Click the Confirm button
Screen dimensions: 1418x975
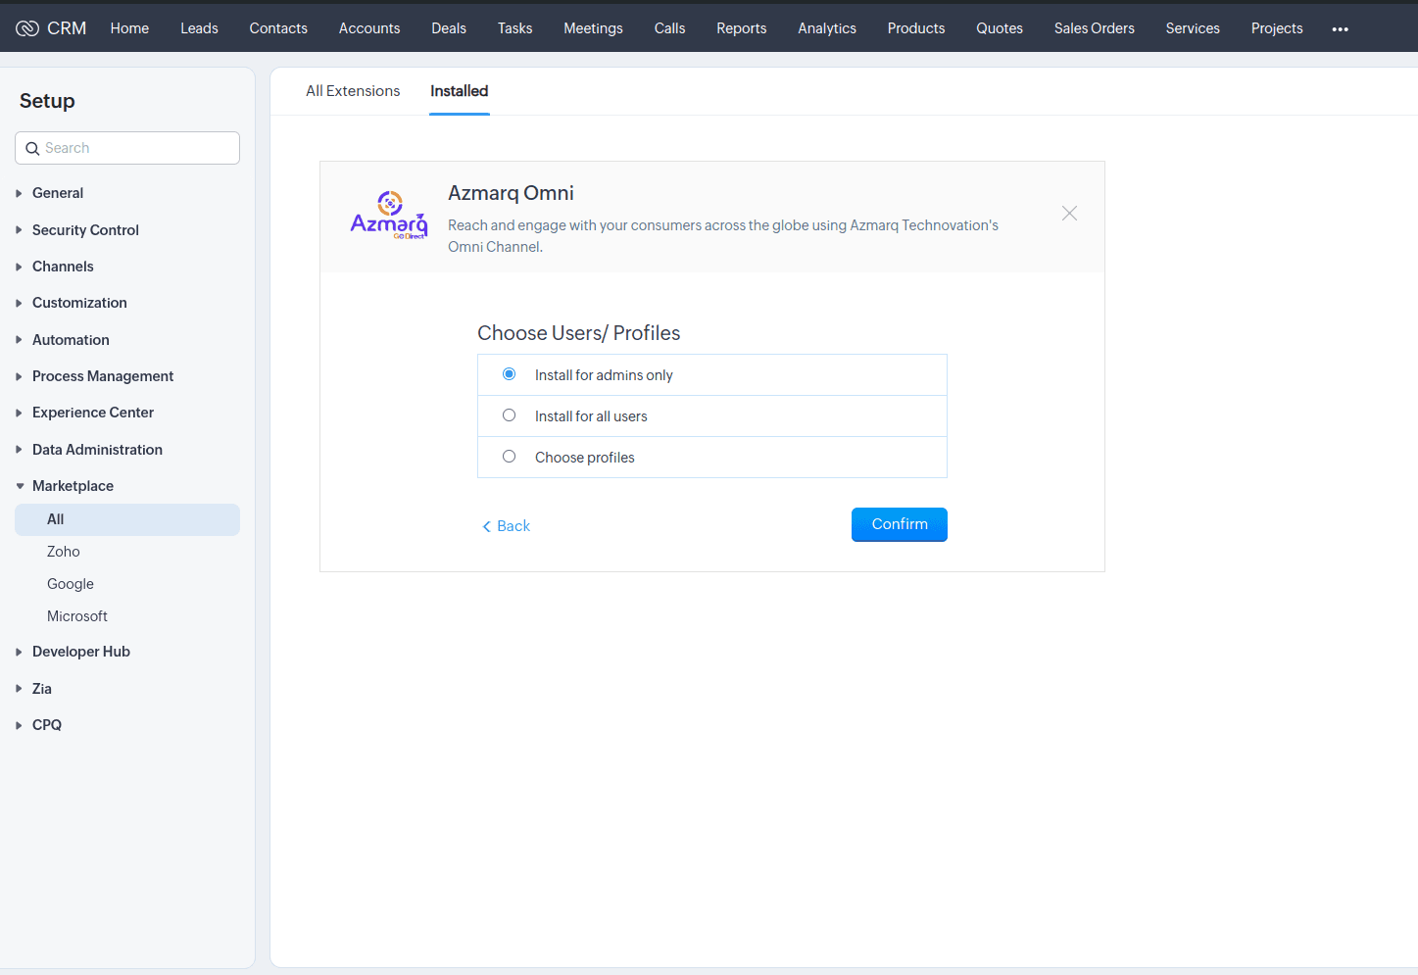click(x=900, y=524)
